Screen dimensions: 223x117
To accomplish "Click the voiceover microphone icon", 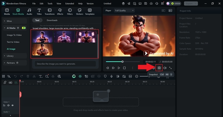I will pyautogui.click(x=111, y=76).
